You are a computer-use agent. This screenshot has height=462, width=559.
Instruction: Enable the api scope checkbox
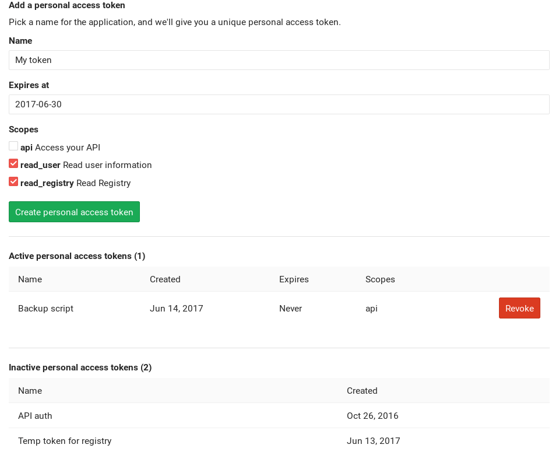(13, 145)
